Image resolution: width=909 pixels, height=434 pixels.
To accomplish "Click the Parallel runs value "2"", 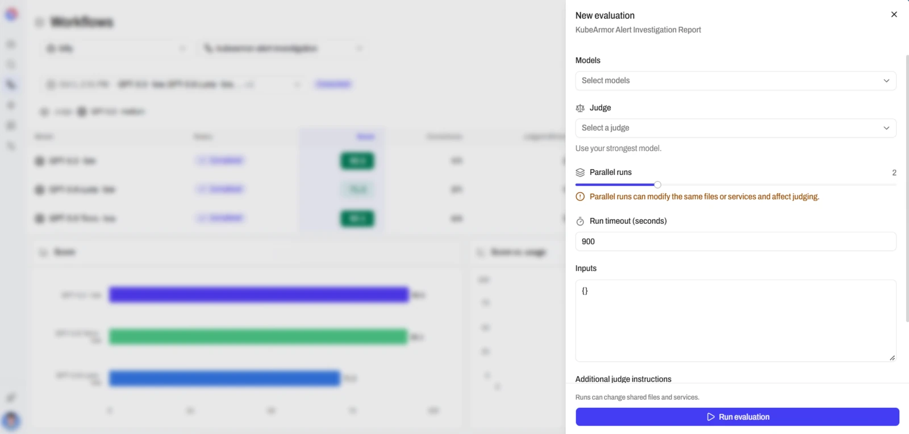I will point(894,173).
